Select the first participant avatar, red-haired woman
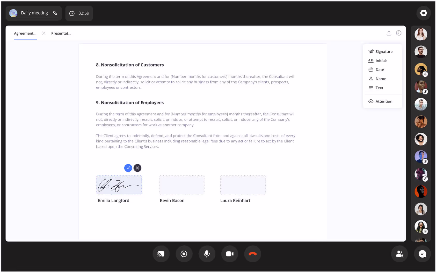 pos(421,34)
